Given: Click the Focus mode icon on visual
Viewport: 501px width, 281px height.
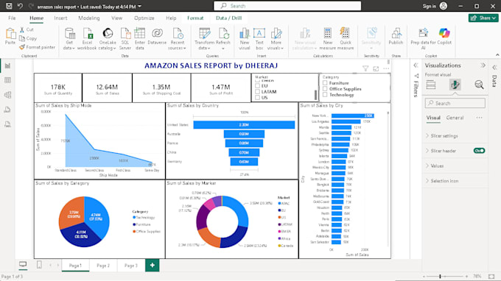Looking at the screenshot, I should point(376,68).
